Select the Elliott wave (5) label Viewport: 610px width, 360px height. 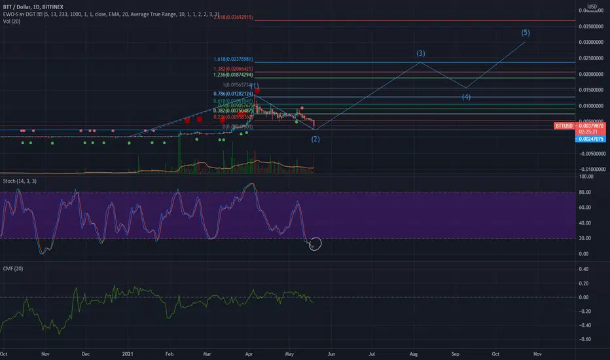coord(526,33)
